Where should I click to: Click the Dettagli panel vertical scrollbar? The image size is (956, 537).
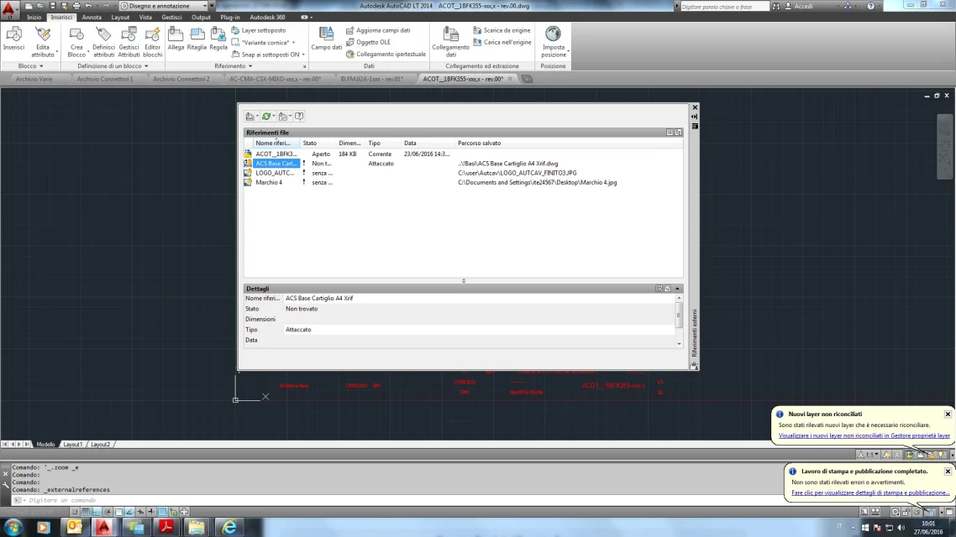tap(679, 321)
